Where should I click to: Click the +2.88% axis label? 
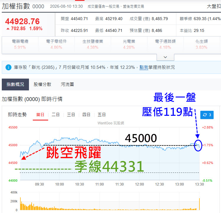(x=208, y=127)
